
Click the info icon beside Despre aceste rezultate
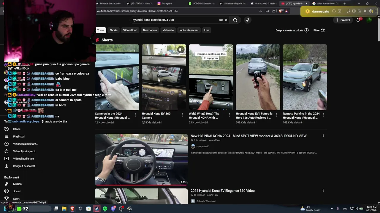[307, 30]
